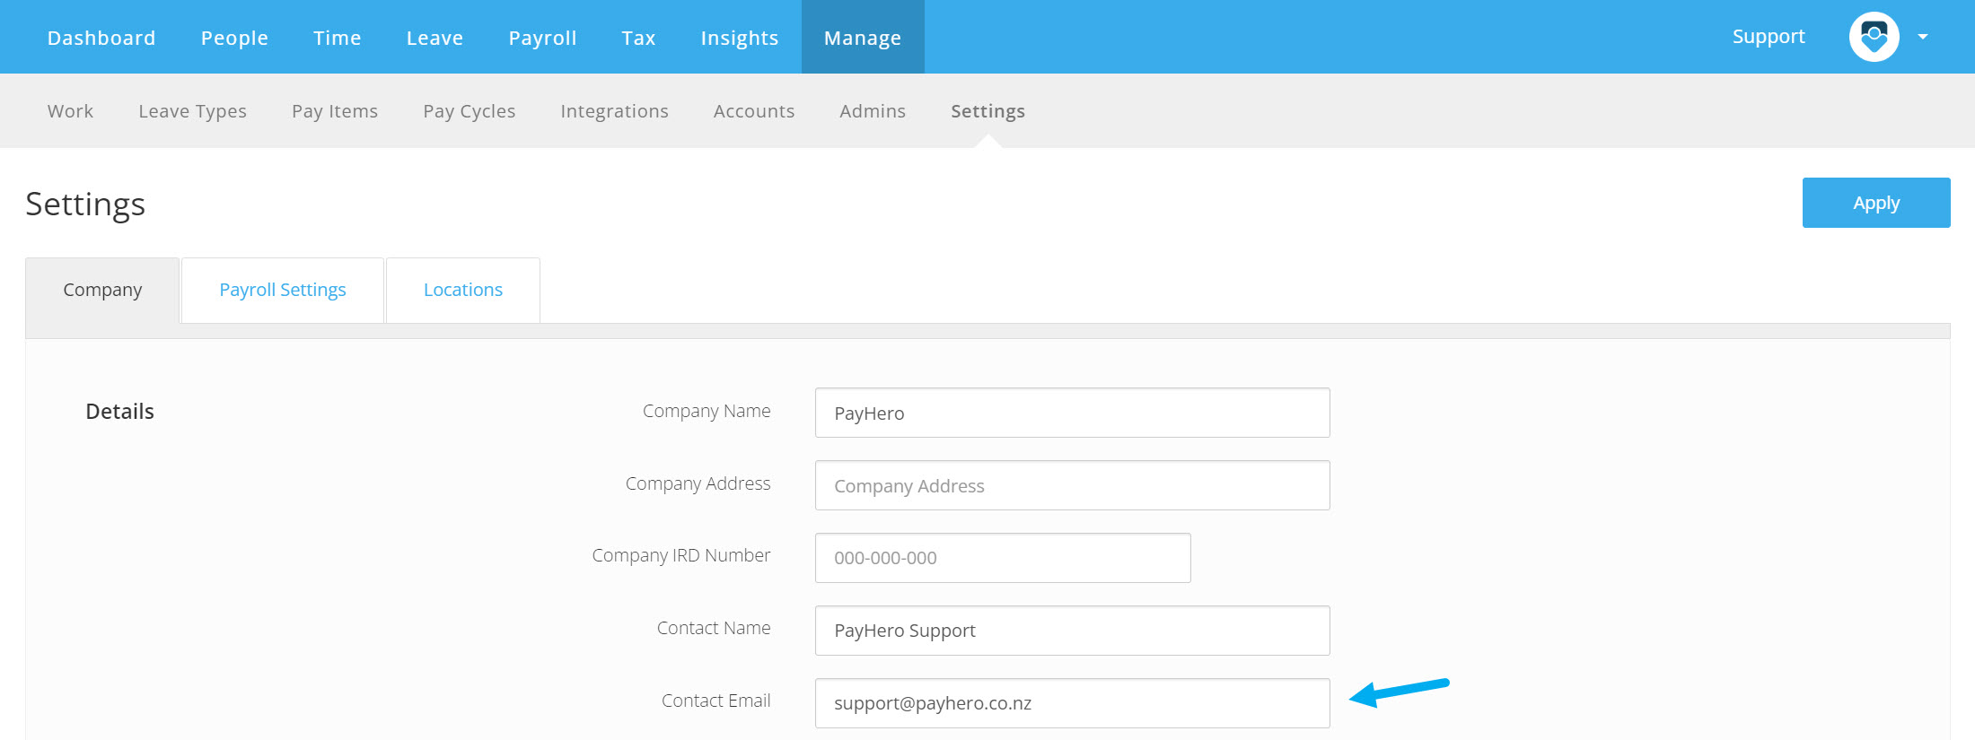Expand the account dropdown arrow
This screenshot has height=740, width=1975.
[x=1923, y=37]
